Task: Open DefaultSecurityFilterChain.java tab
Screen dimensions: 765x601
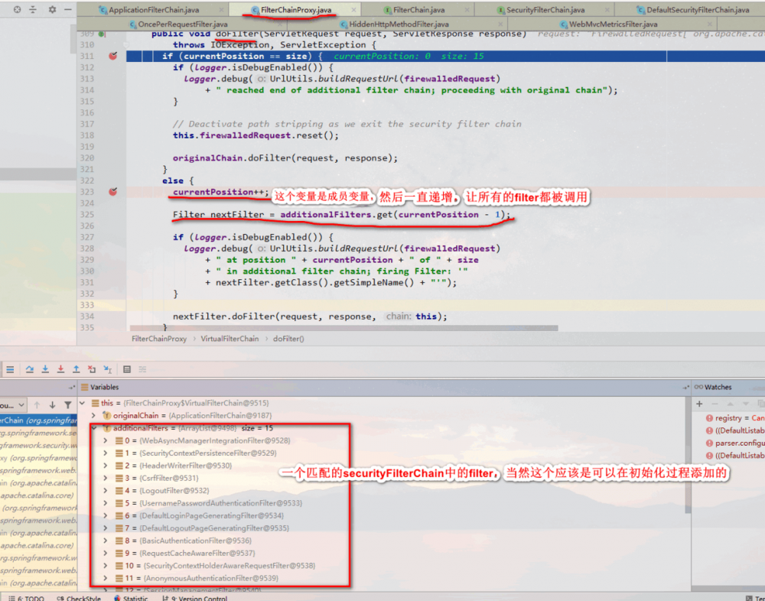Action: (698, 10)
